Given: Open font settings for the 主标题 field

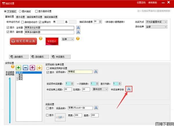Looking at the screenshot, I should click(78, 28).
